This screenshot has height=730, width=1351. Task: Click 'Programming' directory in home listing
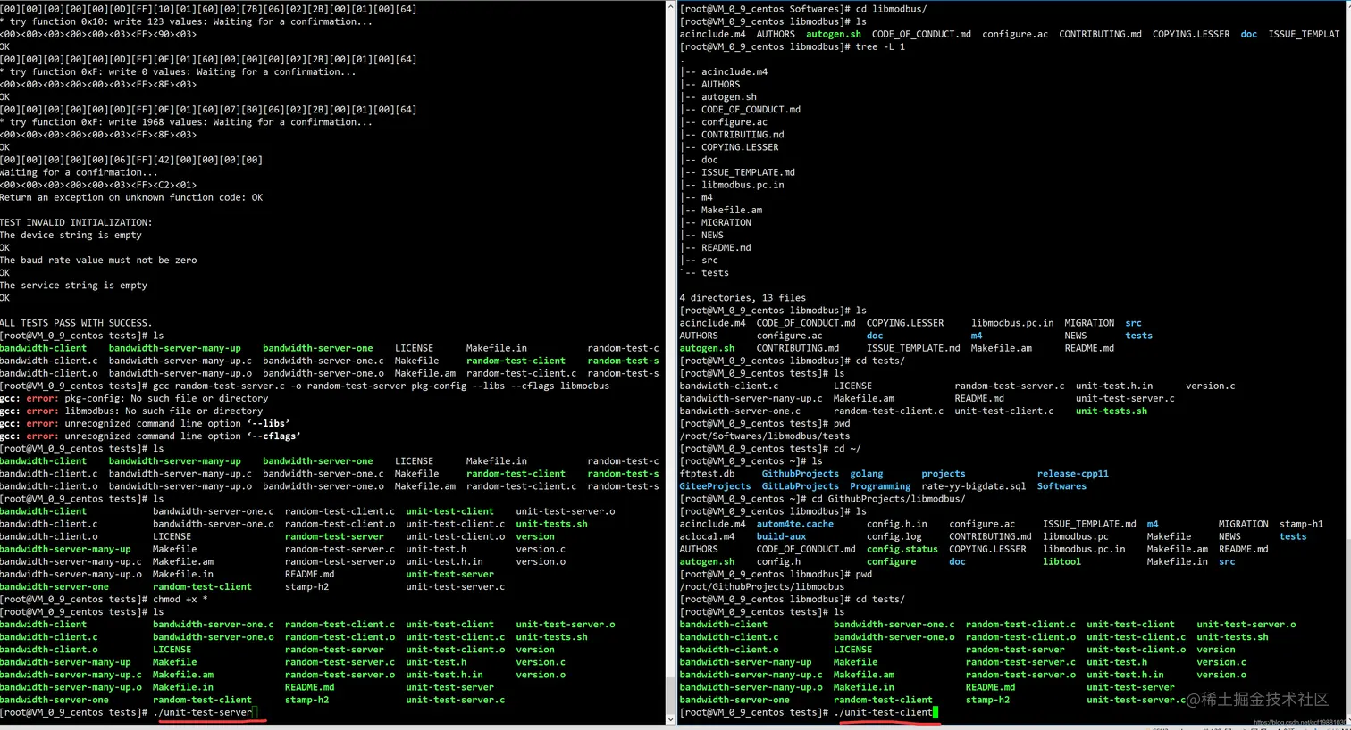(880, 486)
